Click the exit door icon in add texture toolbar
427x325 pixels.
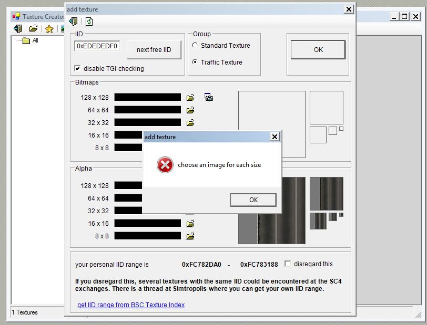tap(73, 22)
